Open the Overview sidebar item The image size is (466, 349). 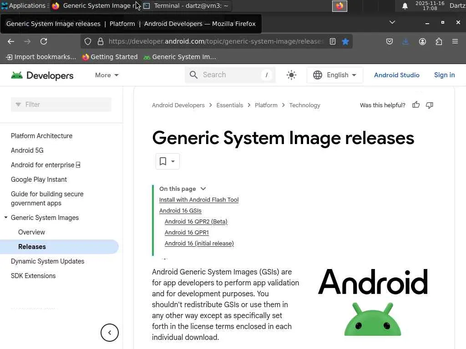[31, 232]
